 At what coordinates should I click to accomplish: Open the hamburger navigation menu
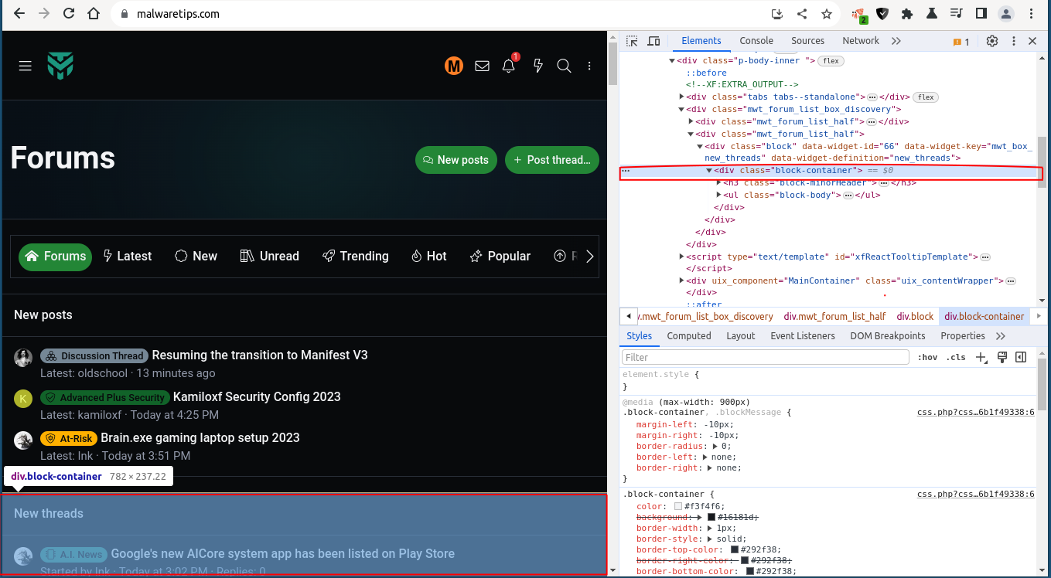pos(26,66)
